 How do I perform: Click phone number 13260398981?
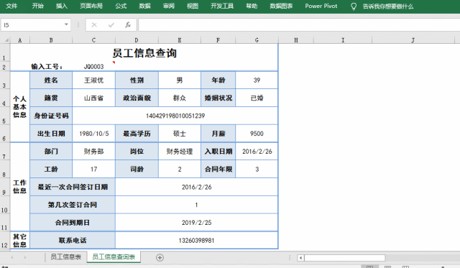click(x=196, y=241)
